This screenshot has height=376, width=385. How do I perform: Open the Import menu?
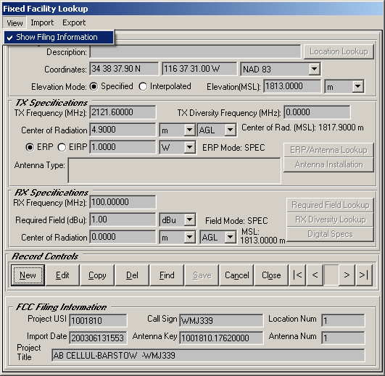coord(42,22)
